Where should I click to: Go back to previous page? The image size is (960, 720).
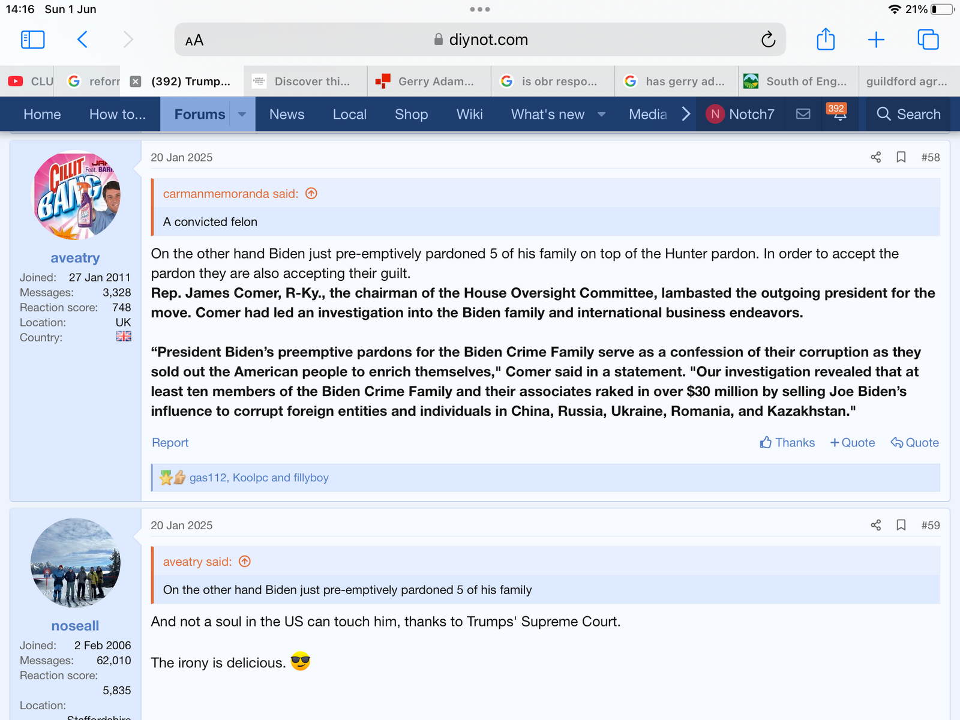point(83,40)
